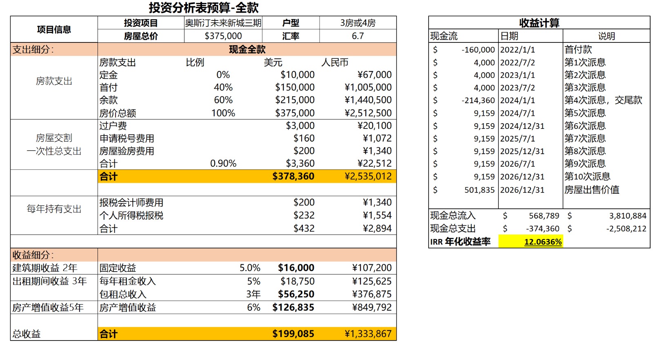The image size is (653, 343).
Task: Click the 每年持有支出 category cell
Action: click(54, 209)
